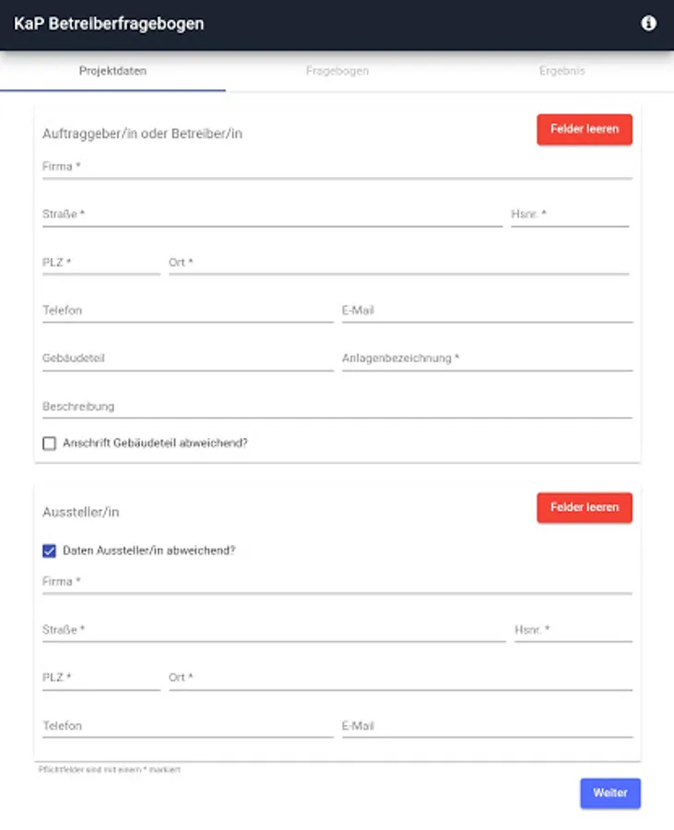Click the PLZ field in Auftraggeber/in section

pyautogui.click(x=101, y=263)
